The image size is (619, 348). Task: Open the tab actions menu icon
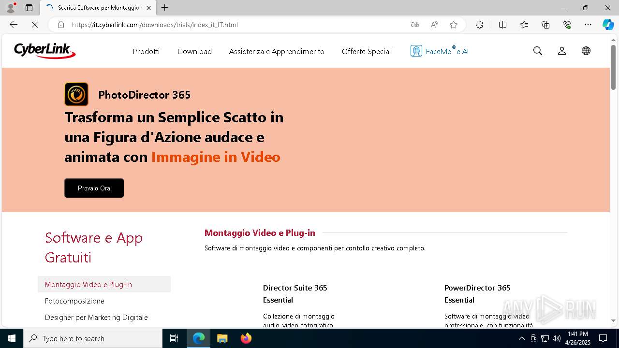click(29, 8)
